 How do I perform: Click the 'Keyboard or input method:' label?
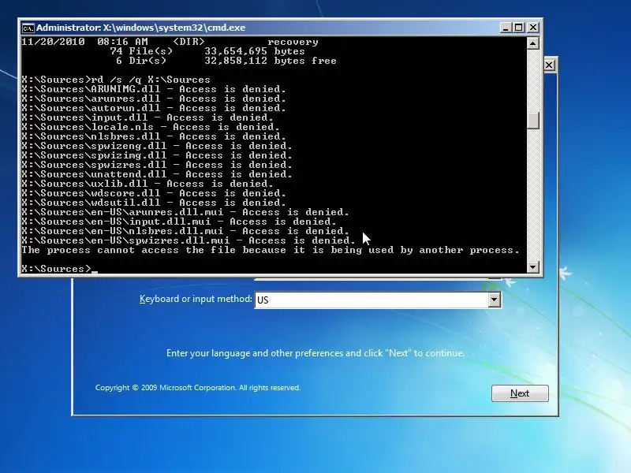[x=196, y=299]
